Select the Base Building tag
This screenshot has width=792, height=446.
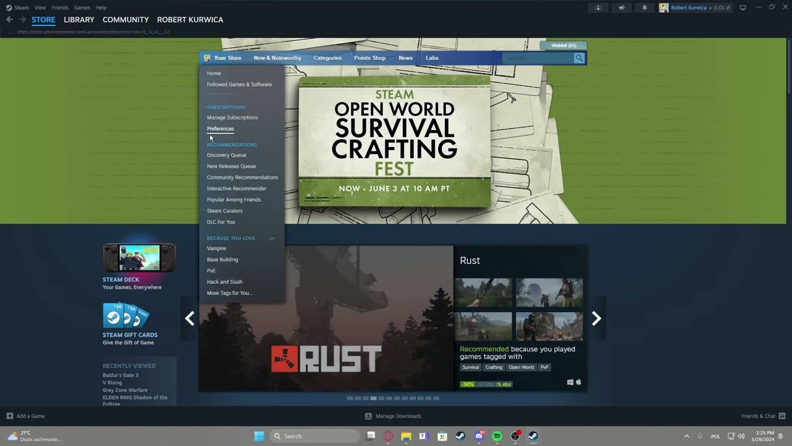pyautogui.click(x=222, y=260)
